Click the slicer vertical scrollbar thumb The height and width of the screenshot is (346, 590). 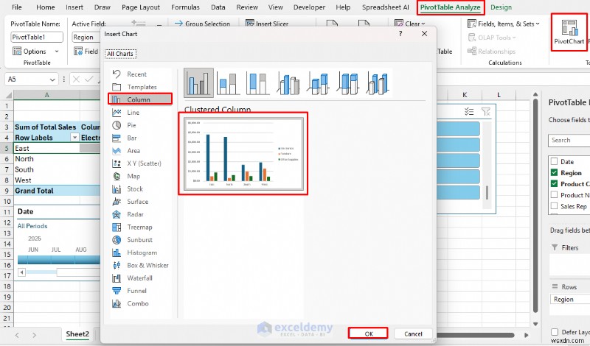pyautogui.click(x=487, y=193)
